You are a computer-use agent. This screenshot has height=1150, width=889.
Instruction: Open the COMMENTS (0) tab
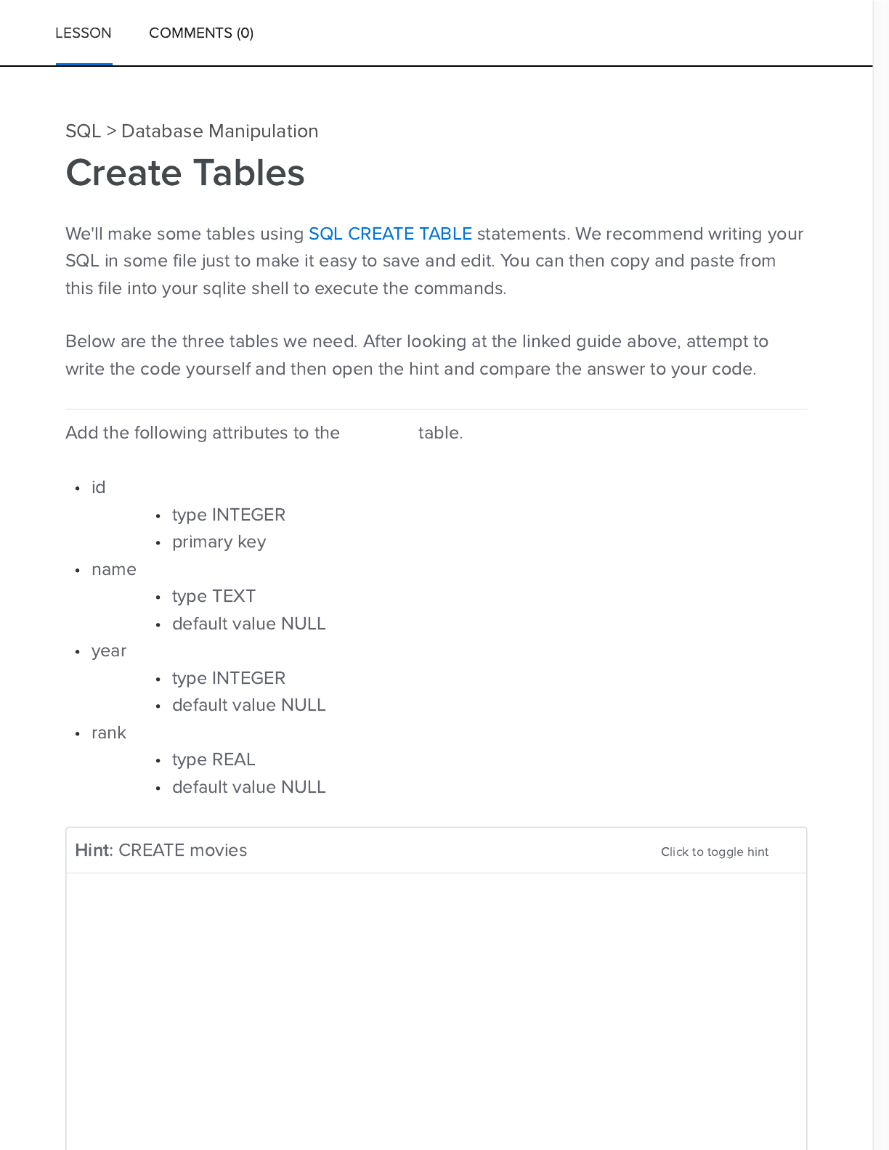point(201,33)
